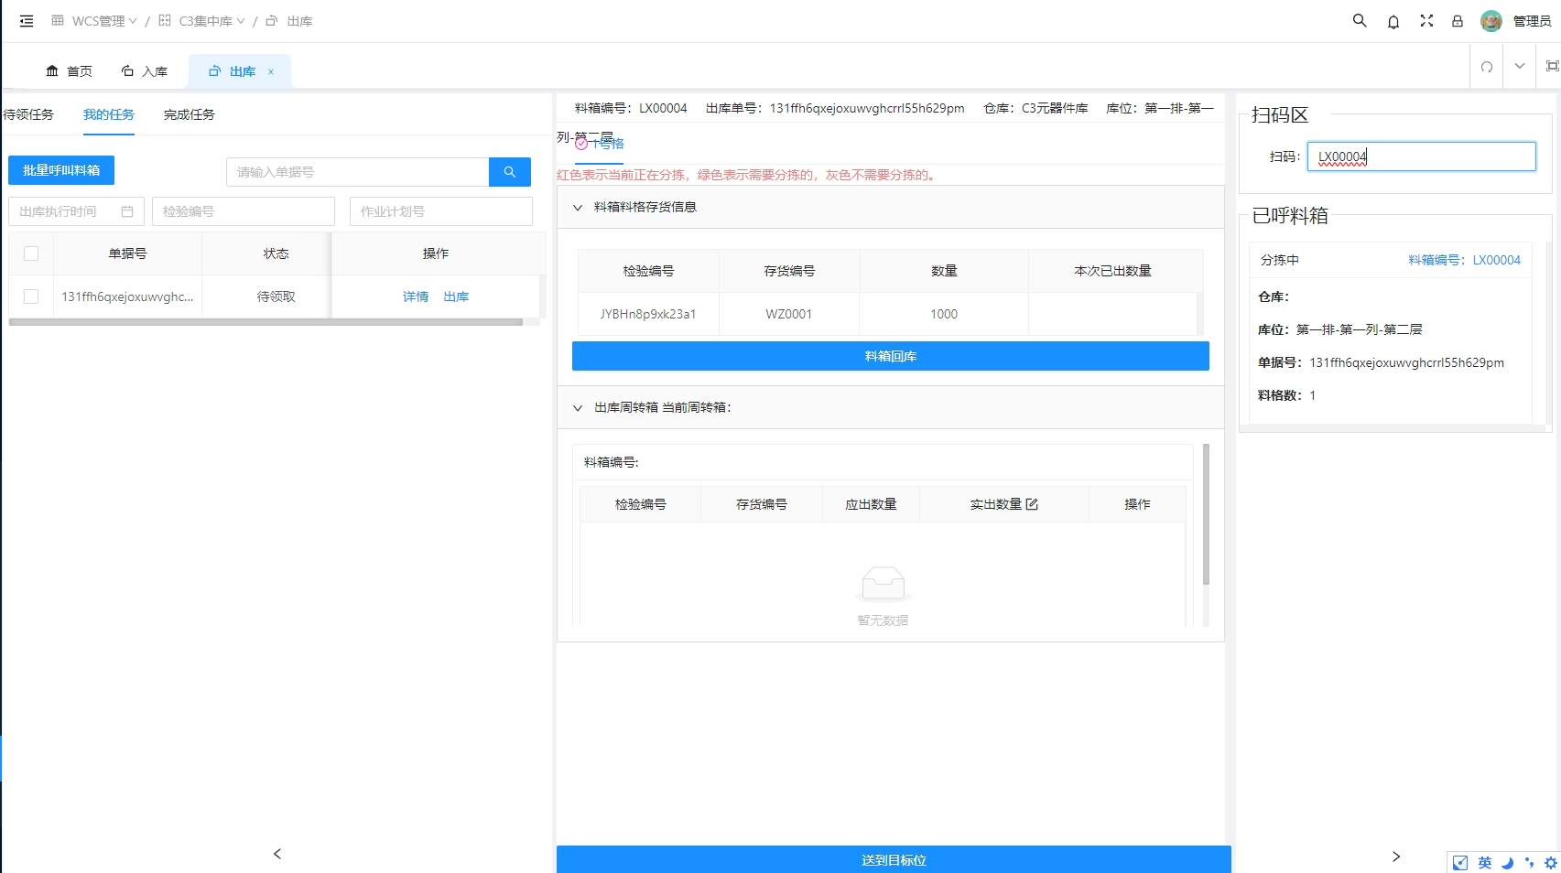Focus the 请输入单据号 search field
Image resolution: width=1561 pixels, height=873 pixels.
357,172
